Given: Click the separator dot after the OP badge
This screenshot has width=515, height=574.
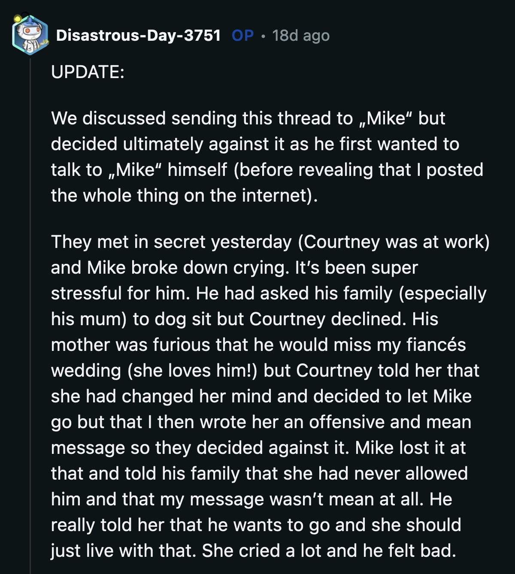Looking at the screenshot, I should [x=263, y=36].
